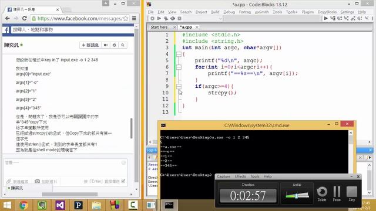Open the recorder Effects menu
The image size is (376, 211).
(240, 176)
